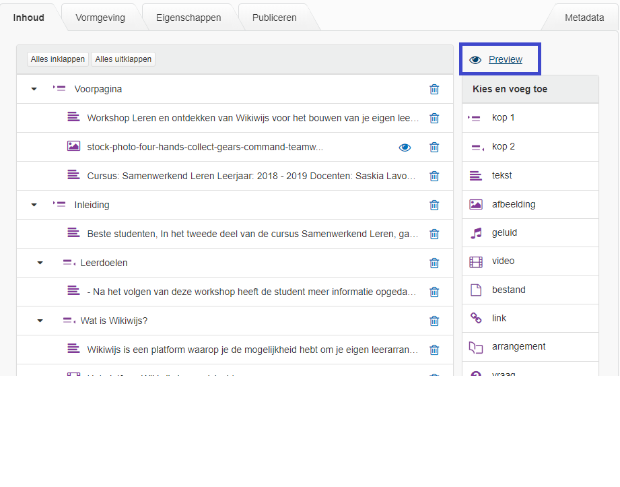Screen dimensions: 620x487
Task: Add a 'kop 2' subheading element
Action: [x=503, y=147]
